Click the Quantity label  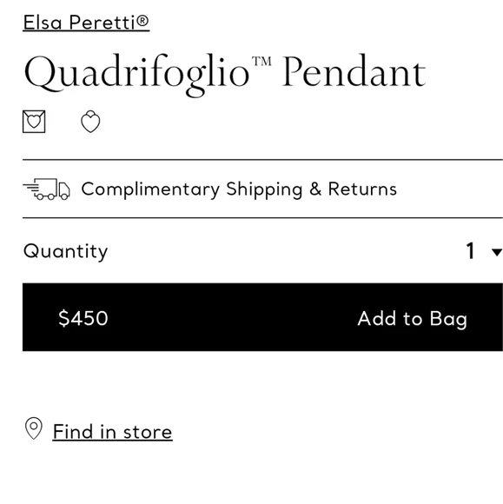(x=65, y=251)
